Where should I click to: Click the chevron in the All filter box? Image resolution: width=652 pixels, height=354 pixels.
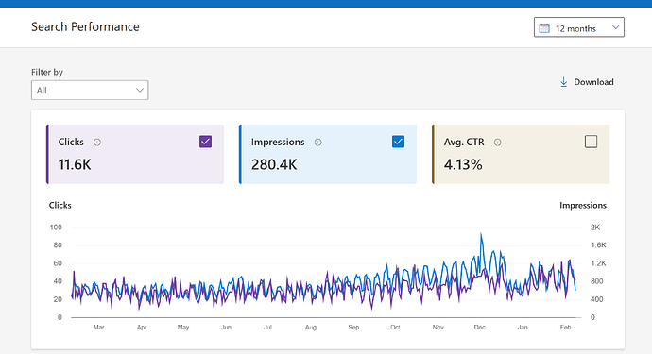(x=140, y=90)
